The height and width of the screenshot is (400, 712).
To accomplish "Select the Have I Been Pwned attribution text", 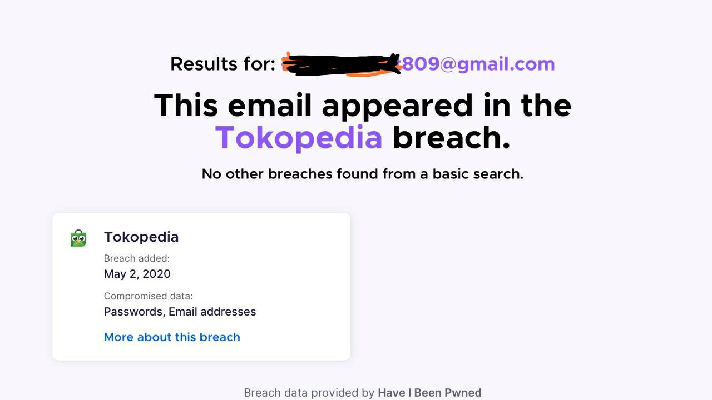I will coord(429,392).
